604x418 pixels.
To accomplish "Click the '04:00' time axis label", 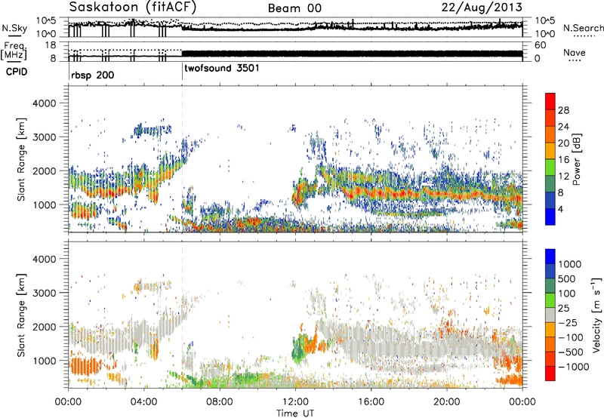I will click(144, 401).
